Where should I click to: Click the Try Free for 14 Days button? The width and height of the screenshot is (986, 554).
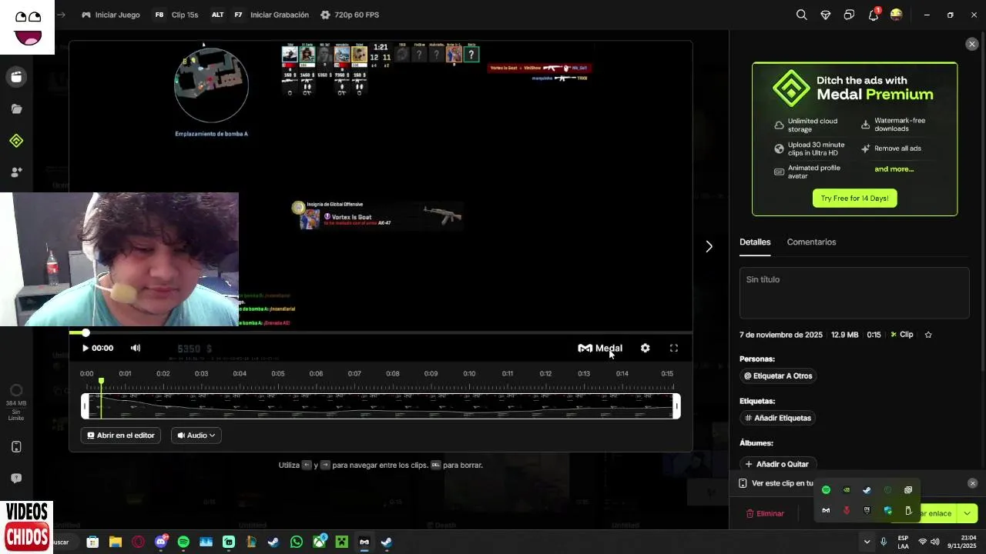[854, 199]
